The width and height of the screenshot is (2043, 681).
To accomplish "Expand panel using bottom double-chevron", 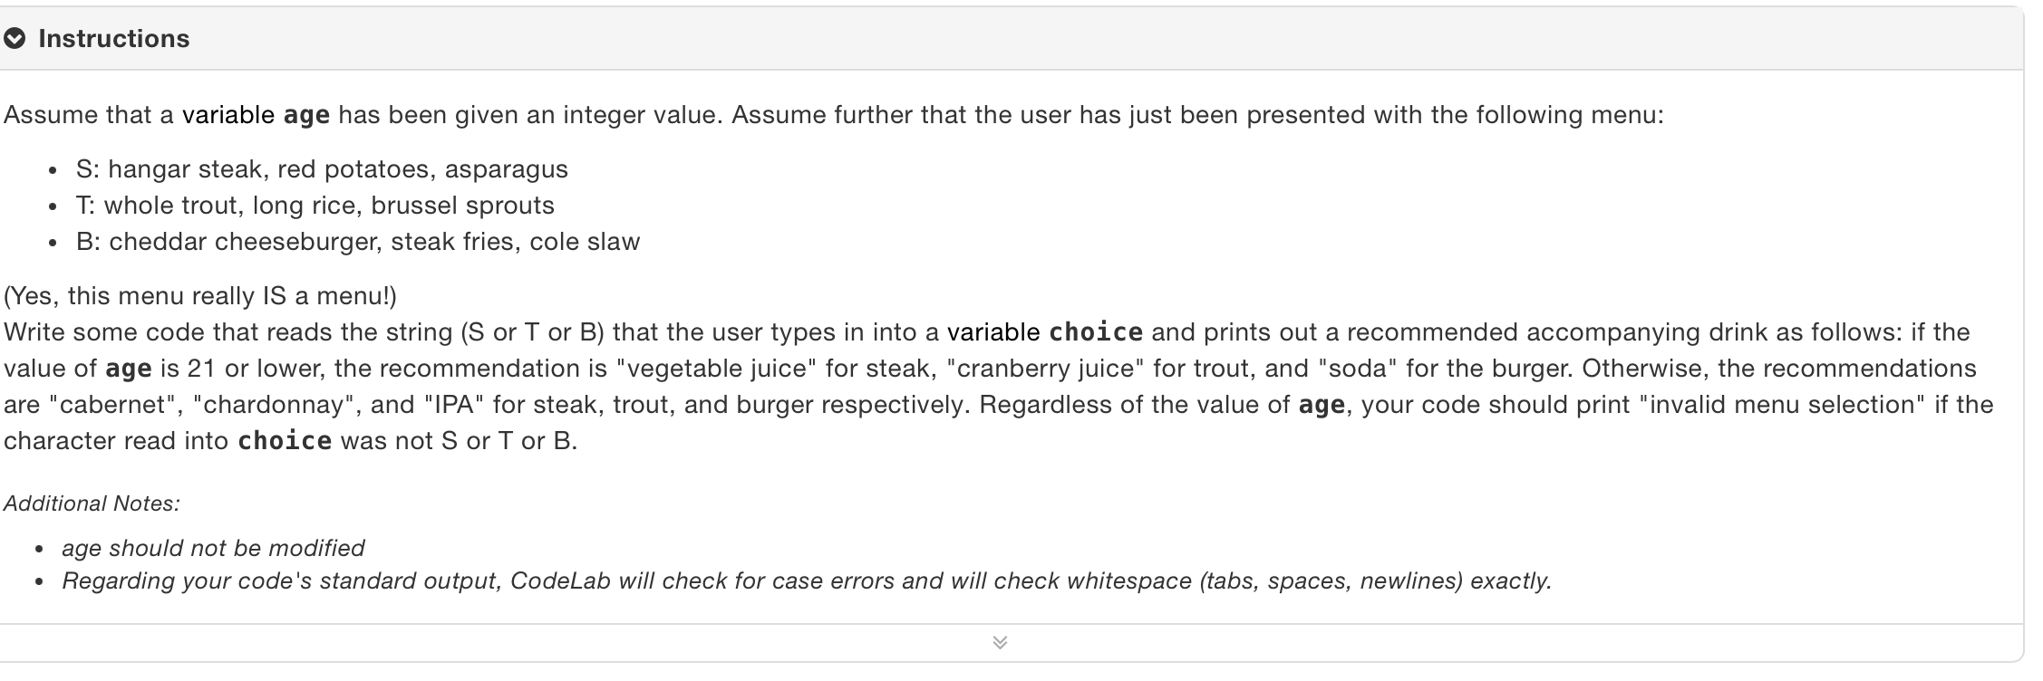I will (1000, 643).
